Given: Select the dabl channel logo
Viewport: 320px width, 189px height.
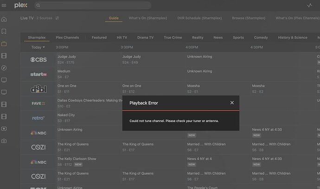Looking at the screenshot, I should [x=38, y=89].
